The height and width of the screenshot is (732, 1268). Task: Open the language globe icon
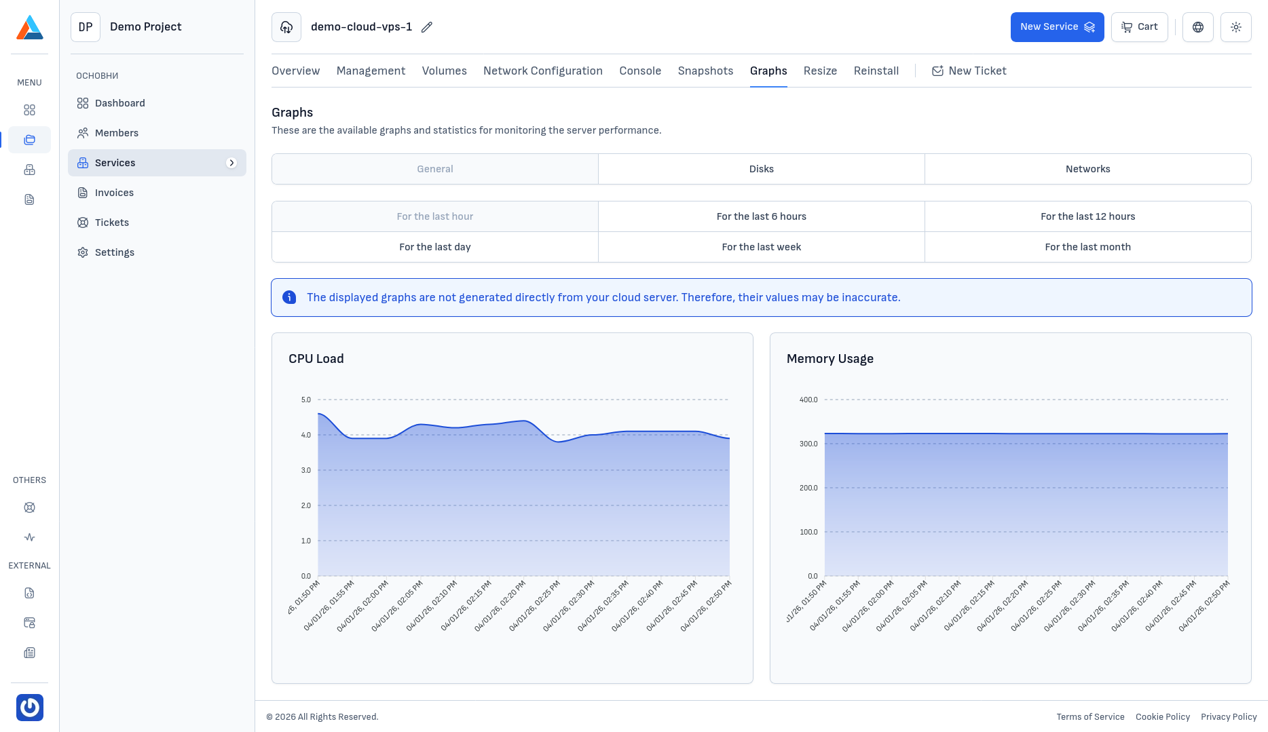1197,27
